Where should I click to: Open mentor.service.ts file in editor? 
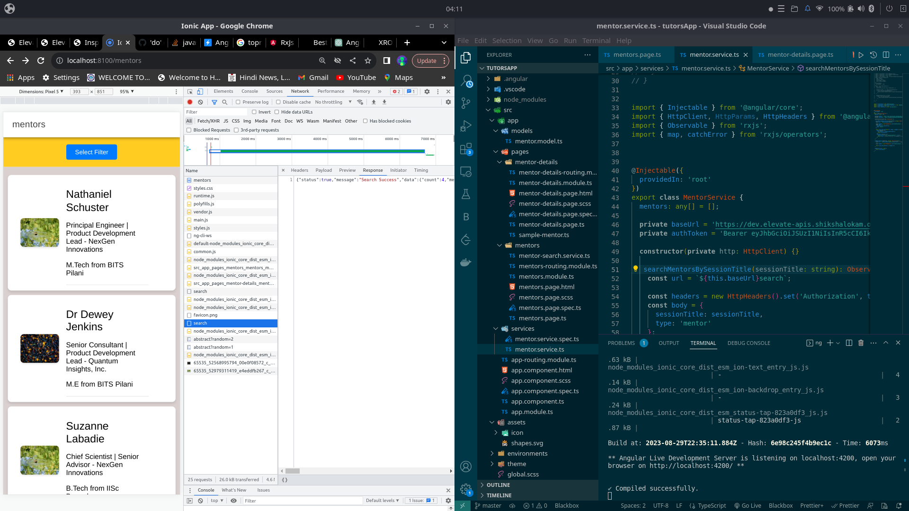click(539, 349)
